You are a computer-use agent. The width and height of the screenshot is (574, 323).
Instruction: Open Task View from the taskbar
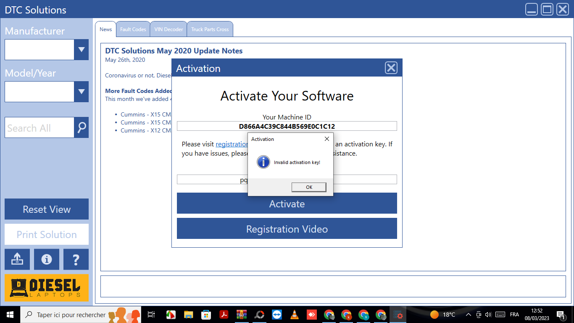pos(152,315)
